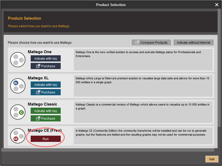
Task: Purchase Maltego XL
Action: (46, 92)
